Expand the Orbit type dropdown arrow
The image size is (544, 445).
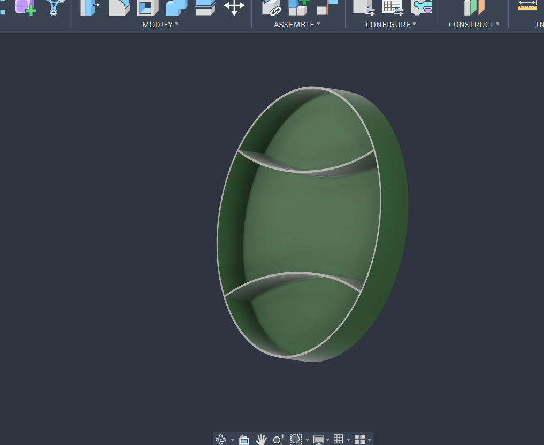(232, 440)
